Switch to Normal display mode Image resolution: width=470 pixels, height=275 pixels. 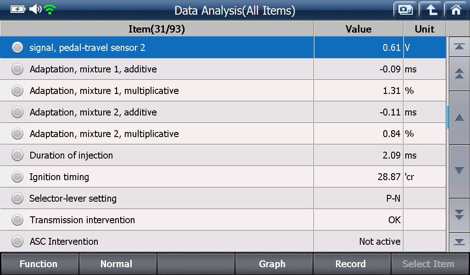(x=117, y=264)
